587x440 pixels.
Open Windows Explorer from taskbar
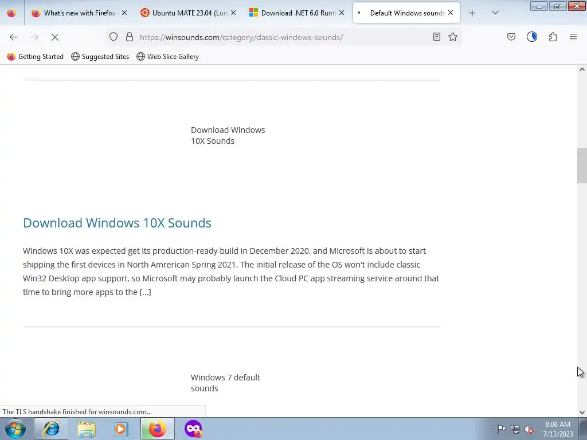pos(87,429)
